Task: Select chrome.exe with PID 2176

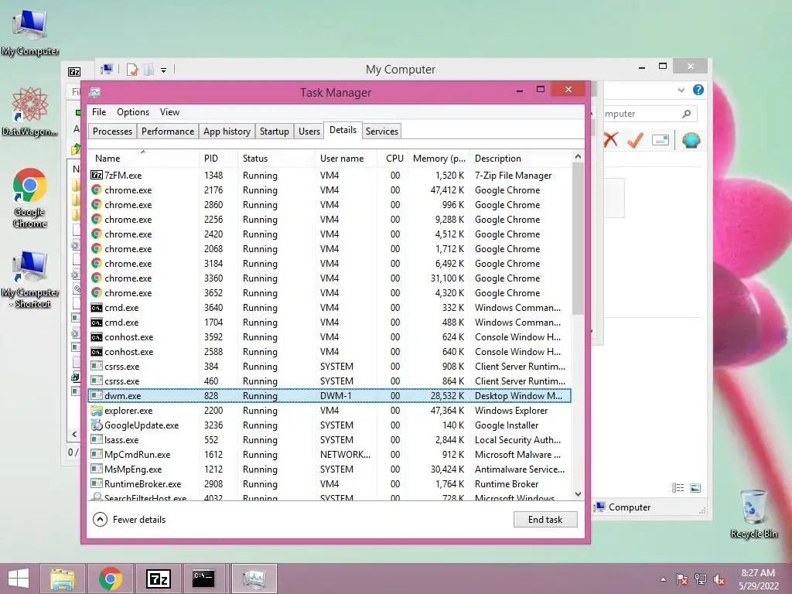Action: tap(329, 190)
